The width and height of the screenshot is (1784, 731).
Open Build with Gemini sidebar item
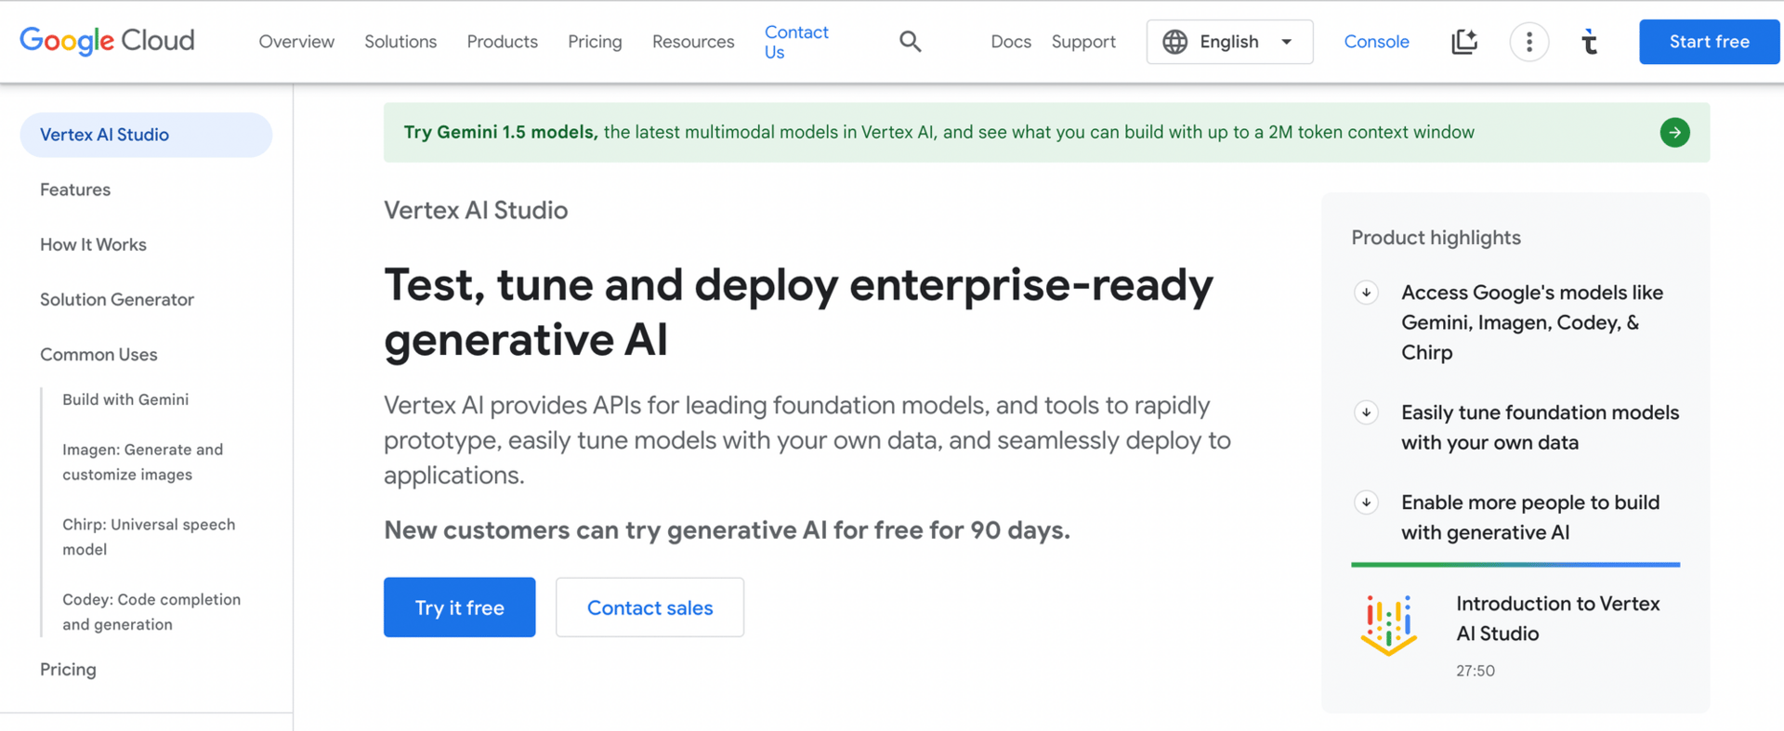(125, 399)
